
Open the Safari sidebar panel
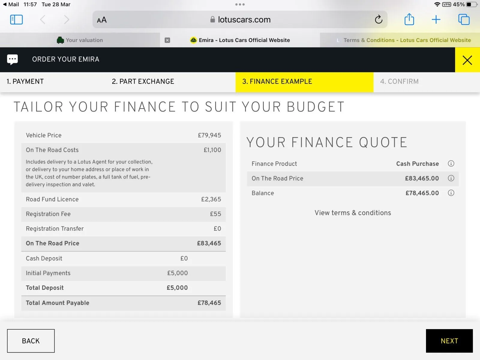pyautogui.click(x=16, y=20)
